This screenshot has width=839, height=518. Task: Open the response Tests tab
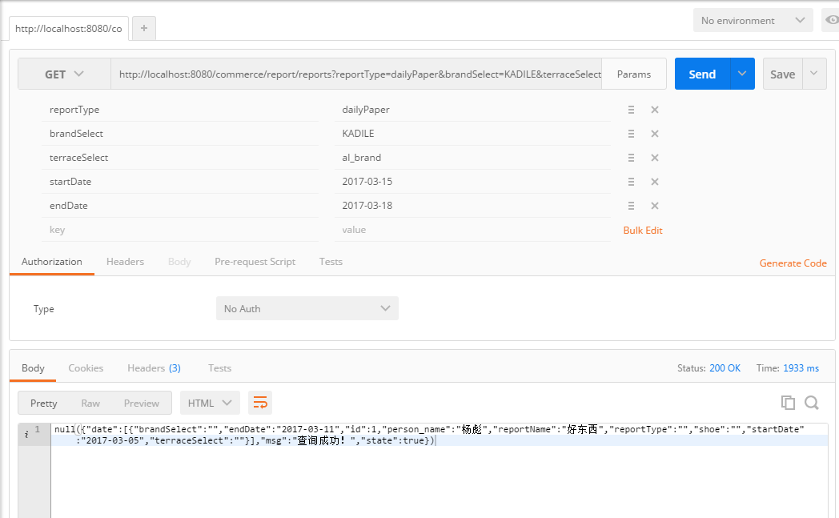[219, 368]
